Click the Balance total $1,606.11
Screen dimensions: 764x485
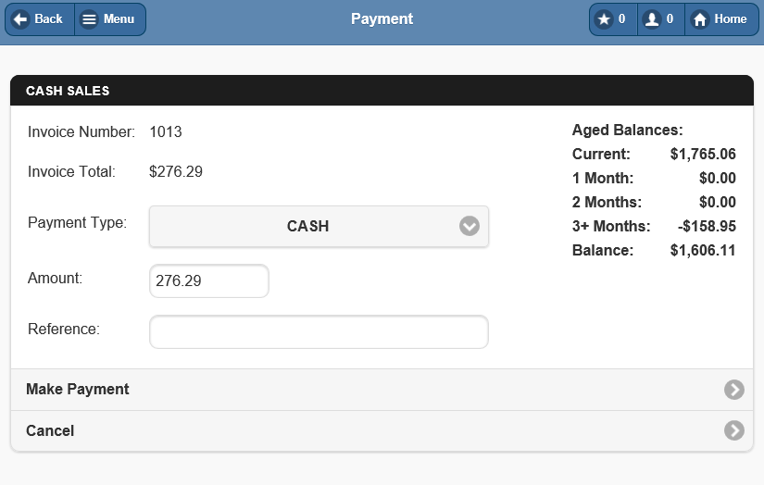coord(703,251)
